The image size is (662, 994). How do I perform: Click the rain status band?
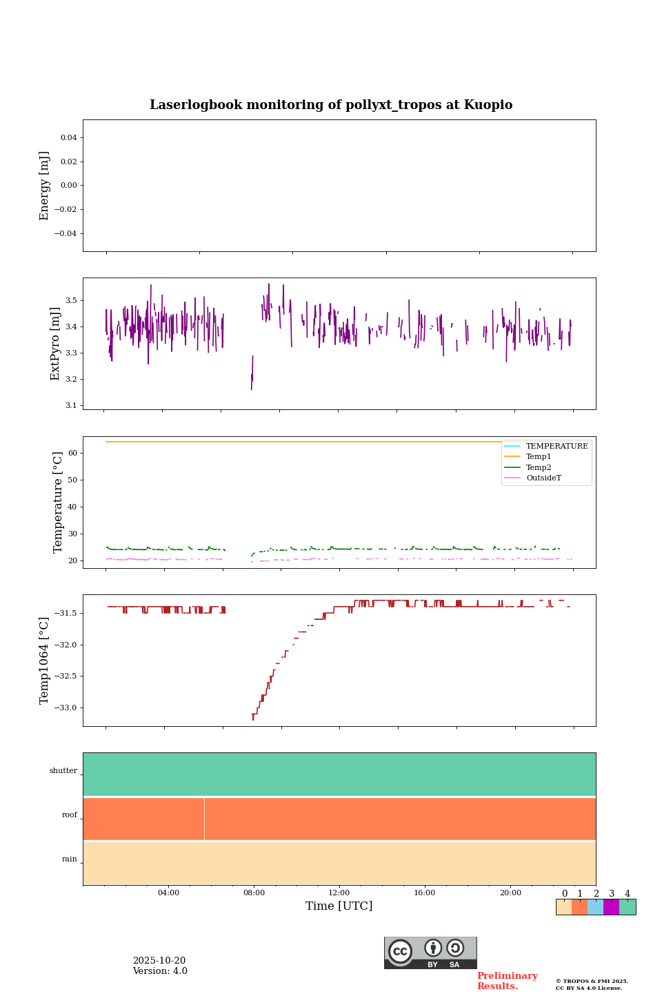tap(339, 863)
